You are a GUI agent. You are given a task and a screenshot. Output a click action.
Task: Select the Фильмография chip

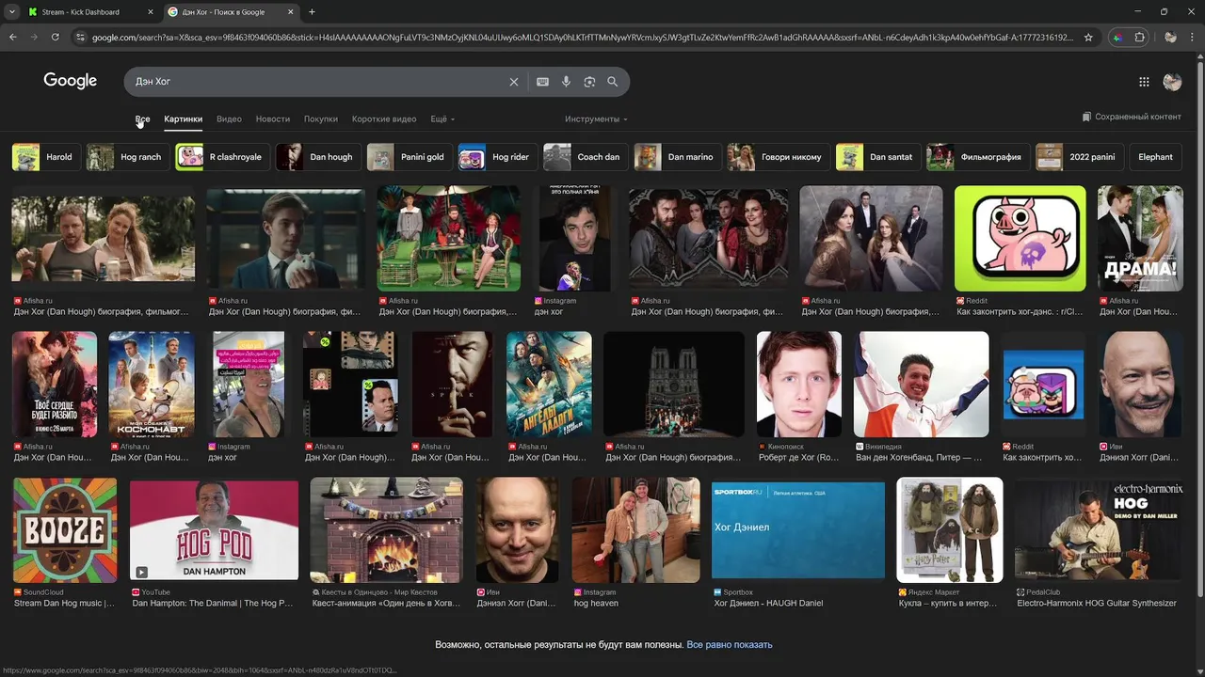[x=978, y=157]
